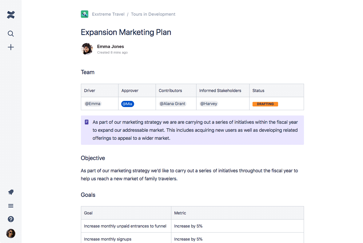This screenshot has width=363, height=243.
Task: Click the Emma Jones author name
Action: click(x=110, y=46)
